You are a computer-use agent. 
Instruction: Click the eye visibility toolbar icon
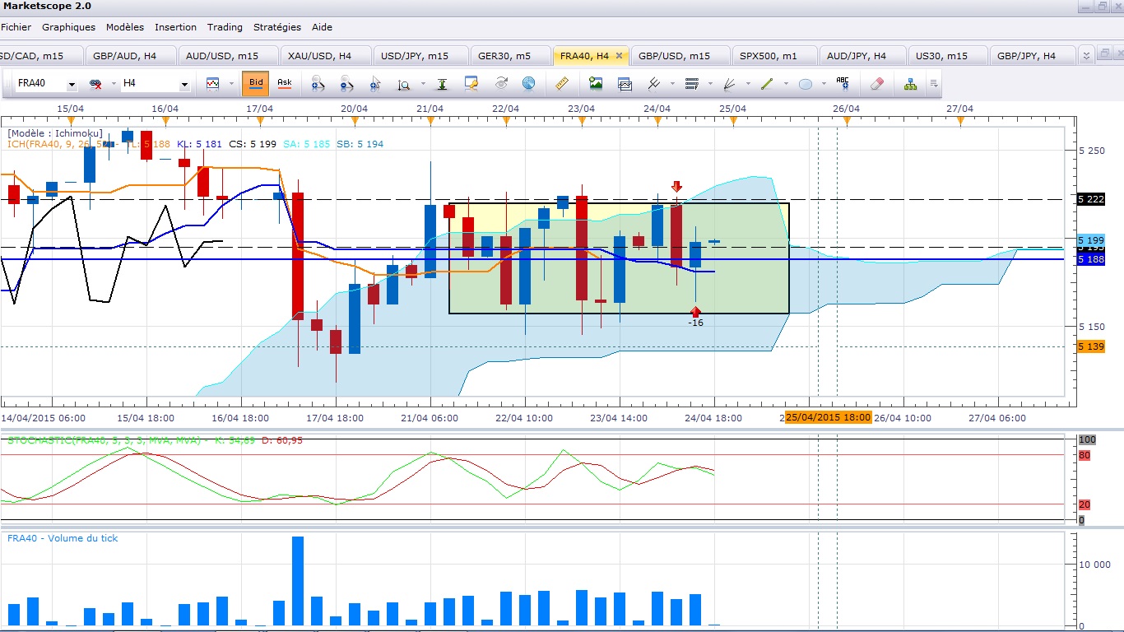coord(501,84)
